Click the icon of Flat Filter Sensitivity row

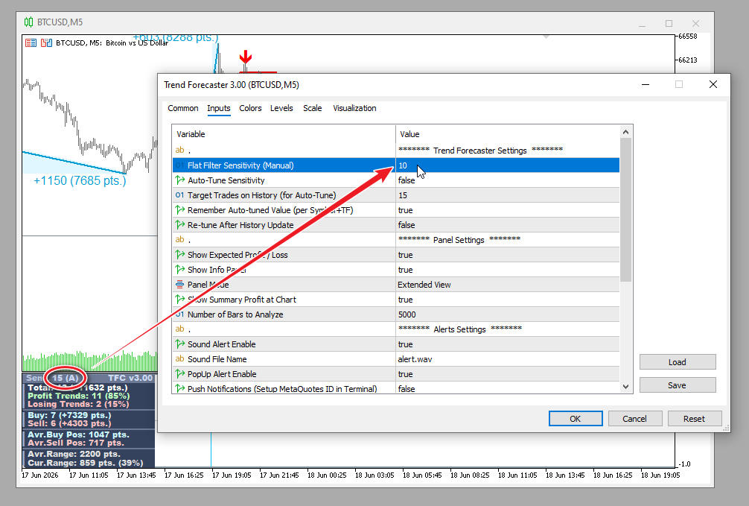click(179, 165)
